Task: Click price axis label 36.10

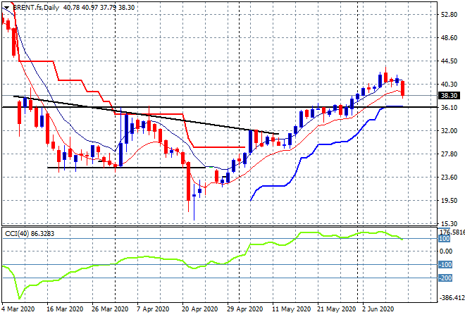Action: pyautogui.click(x=449, y=107)
